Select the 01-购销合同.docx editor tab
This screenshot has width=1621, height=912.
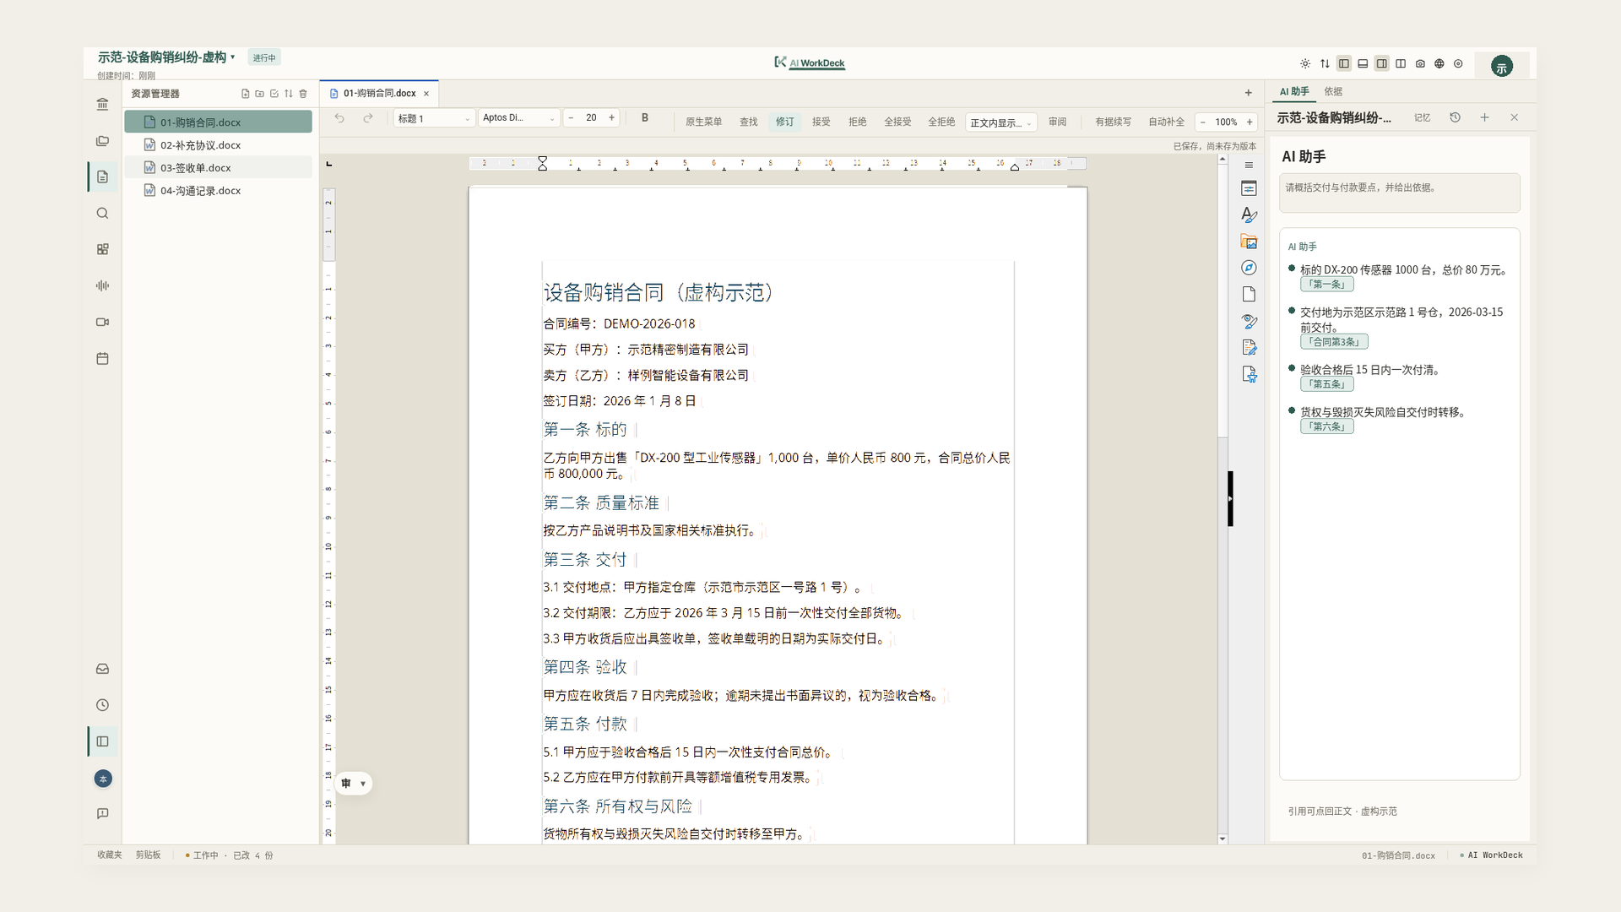[x=379, y=94]
